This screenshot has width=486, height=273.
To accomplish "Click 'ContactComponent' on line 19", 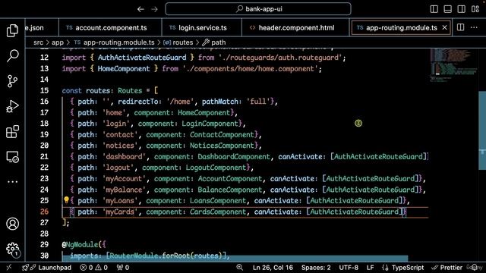I will coord(222,135).
